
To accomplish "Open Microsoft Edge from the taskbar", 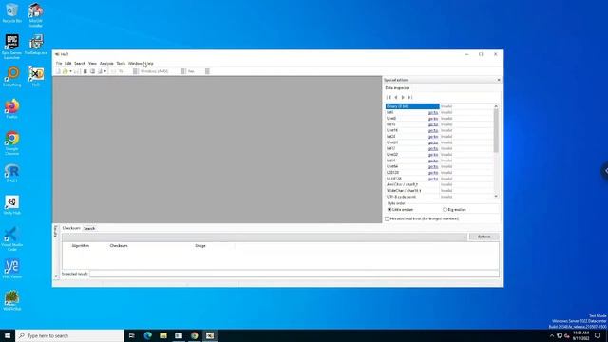I will pos(148,335).
